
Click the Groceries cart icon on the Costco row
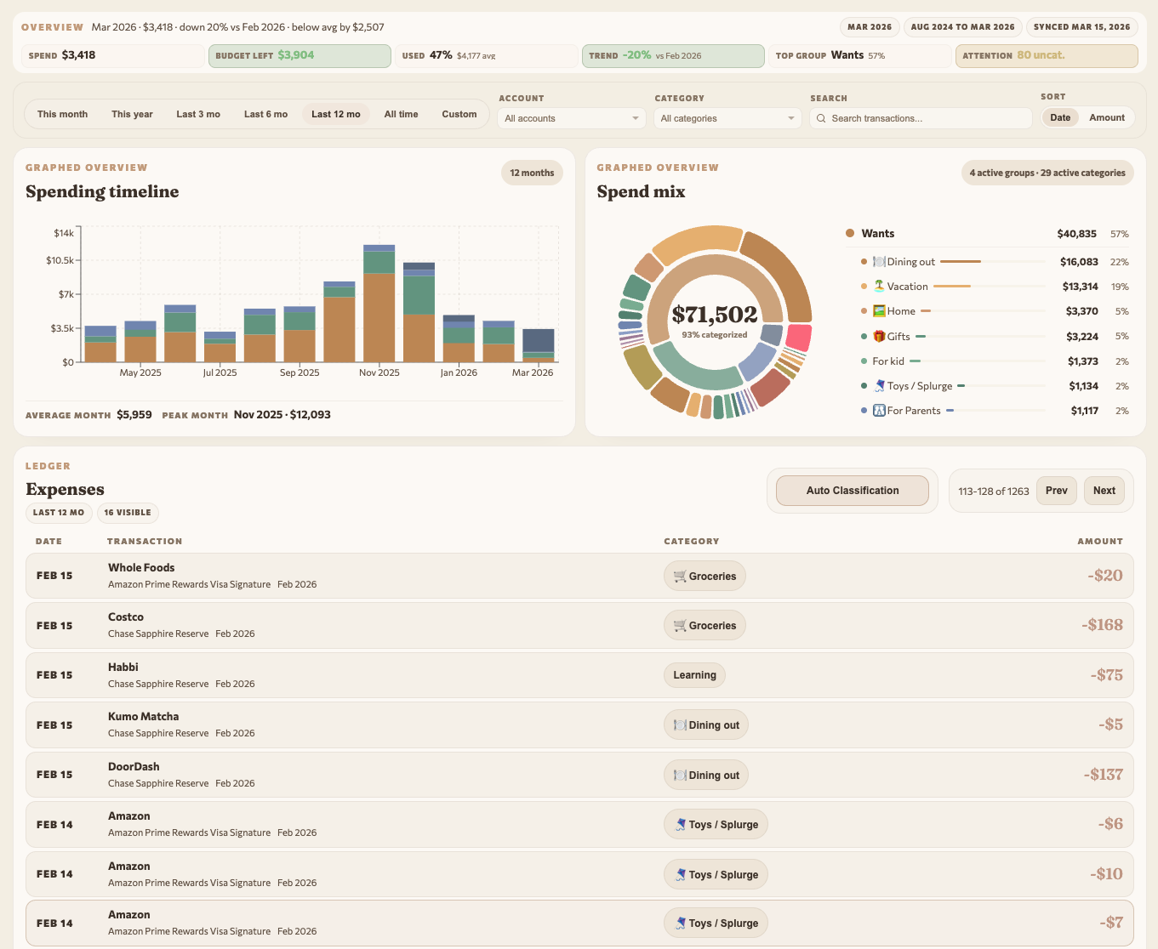pyautogui.click(x=680, y=625)
